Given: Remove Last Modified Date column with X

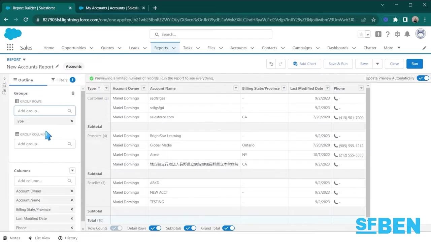Looking at the screenshot, I should click(x=72, y=218).
